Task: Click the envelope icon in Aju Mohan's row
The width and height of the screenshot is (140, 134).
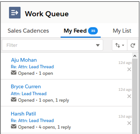Action: [13, 73]
